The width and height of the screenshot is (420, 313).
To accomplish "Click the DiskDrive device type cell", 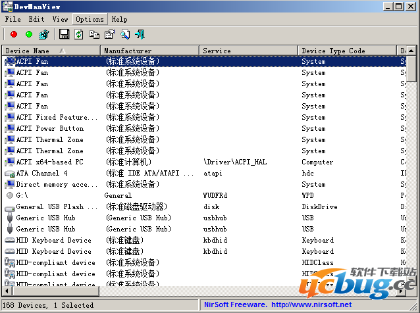I will coord(319,206).
